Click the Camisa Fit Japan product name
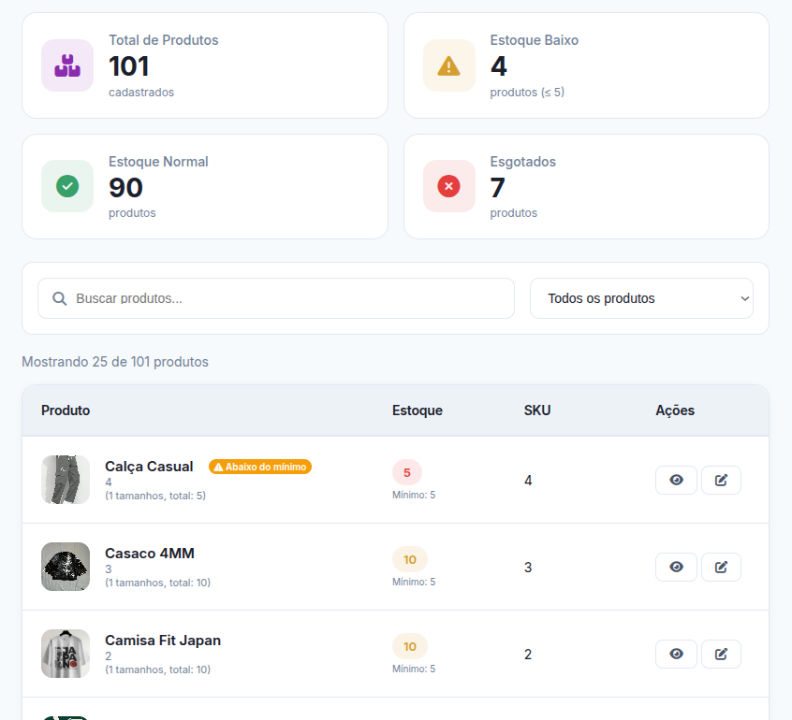 [163, 641]
